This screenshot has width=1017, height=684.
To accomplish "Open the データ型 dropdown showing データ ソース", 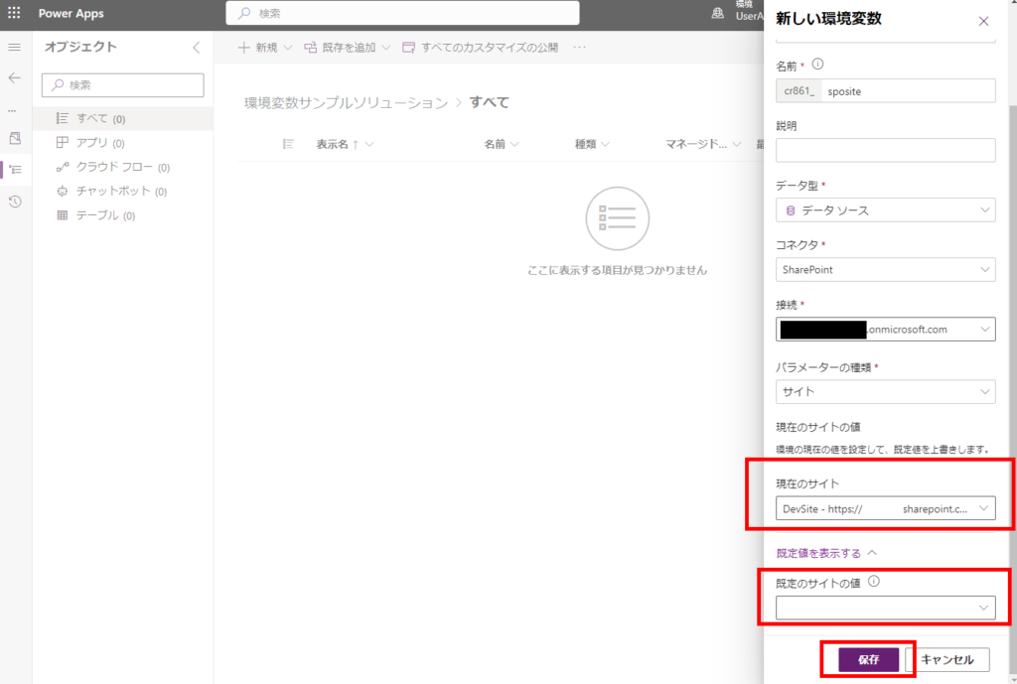I will [885, 210].
